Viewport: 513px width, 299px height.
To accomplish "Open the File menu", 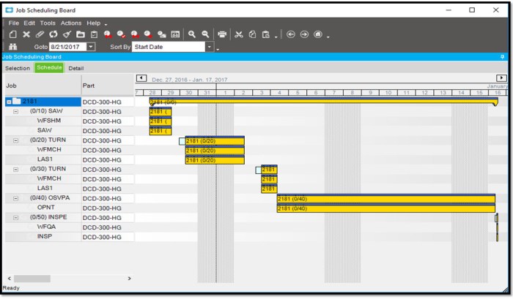I will (x=14, y=23).
